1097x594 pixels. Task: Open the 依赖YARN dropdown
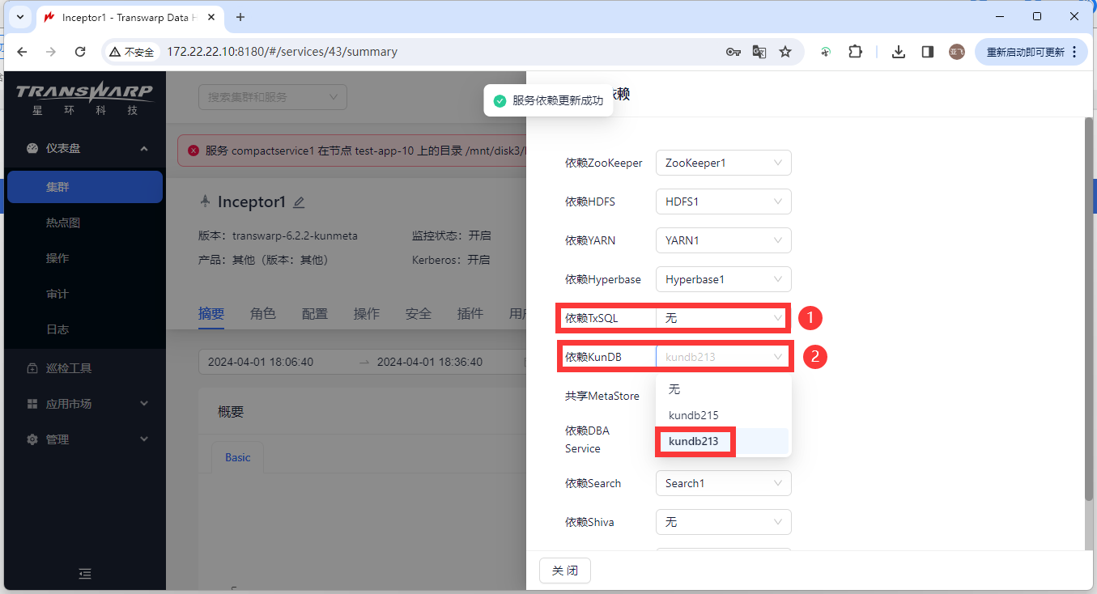click(x=723, y=240)
